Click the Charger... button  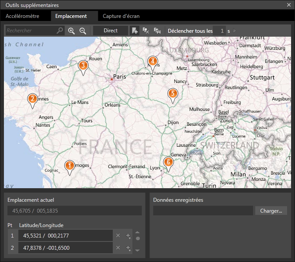[x=271, y=210]
